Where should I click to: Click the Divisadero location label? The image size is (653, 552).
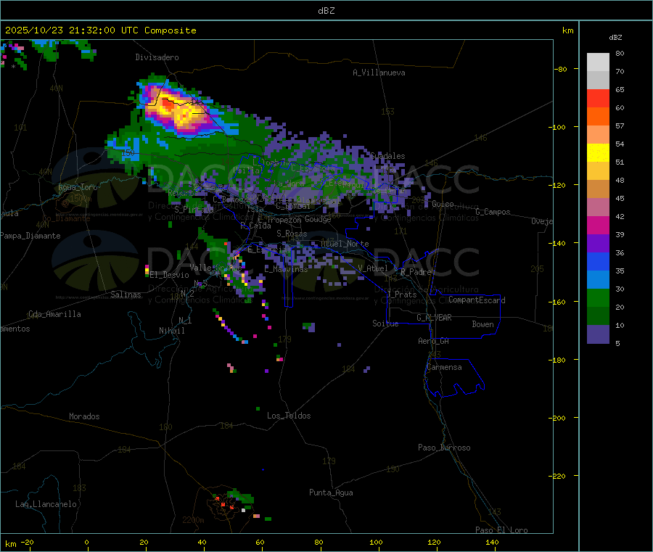click(157, 57)
